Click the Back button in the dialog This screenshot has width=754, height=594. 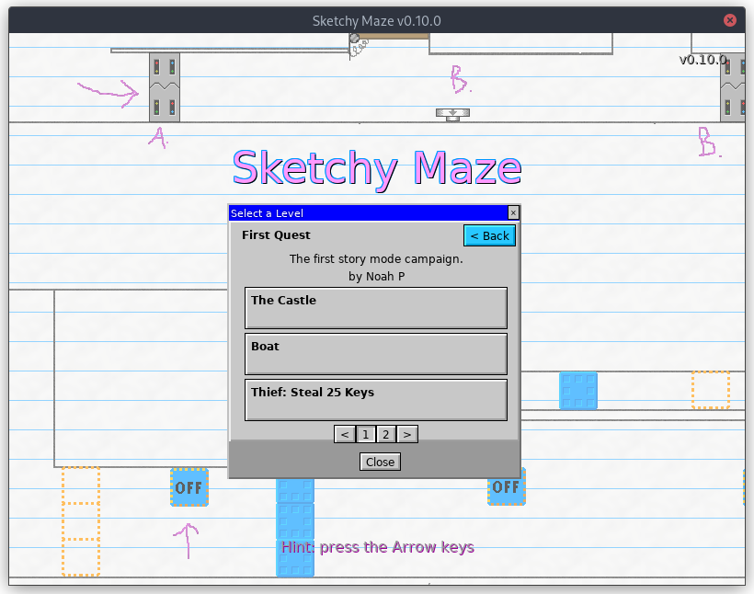pyautogui.click(x=488, y=235)
